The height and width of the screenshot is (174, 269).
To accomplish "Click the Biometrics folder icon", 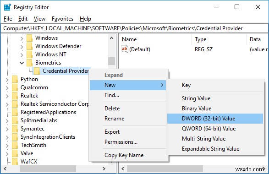I will [x=29, y=63].
